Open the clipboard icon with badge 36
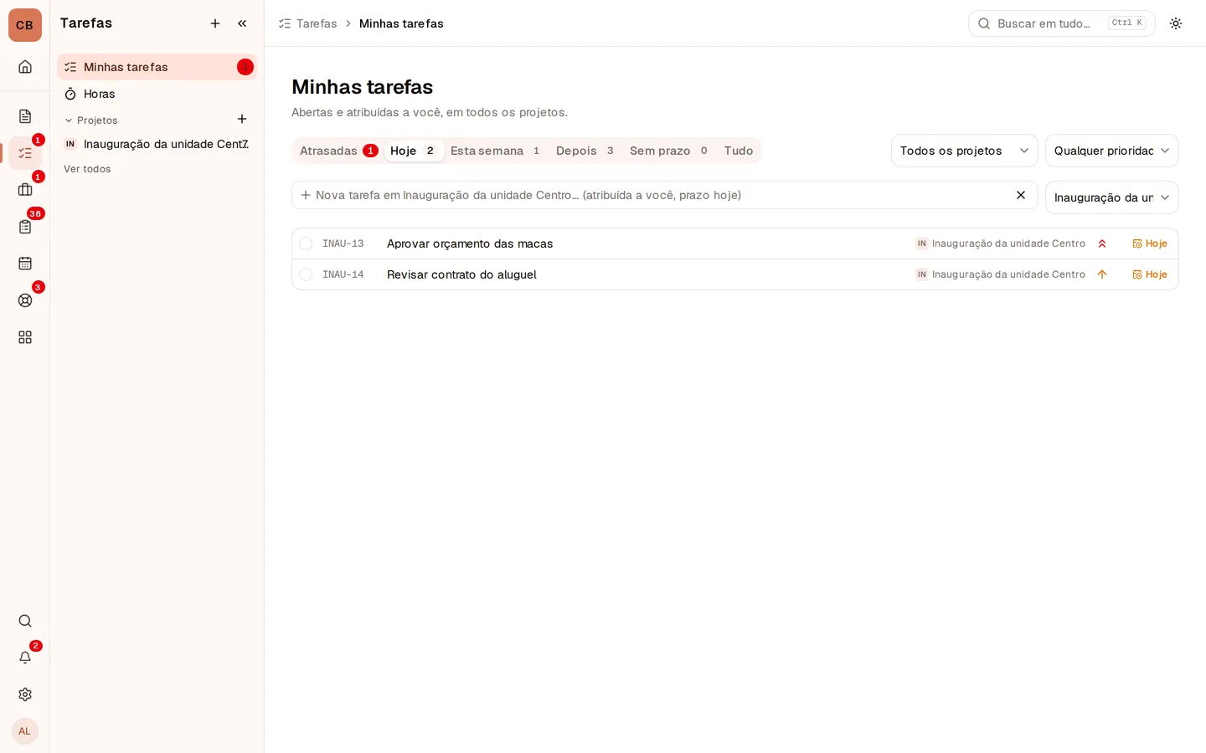This screenshot has width=1206, height=753. (x=25, y=227)
